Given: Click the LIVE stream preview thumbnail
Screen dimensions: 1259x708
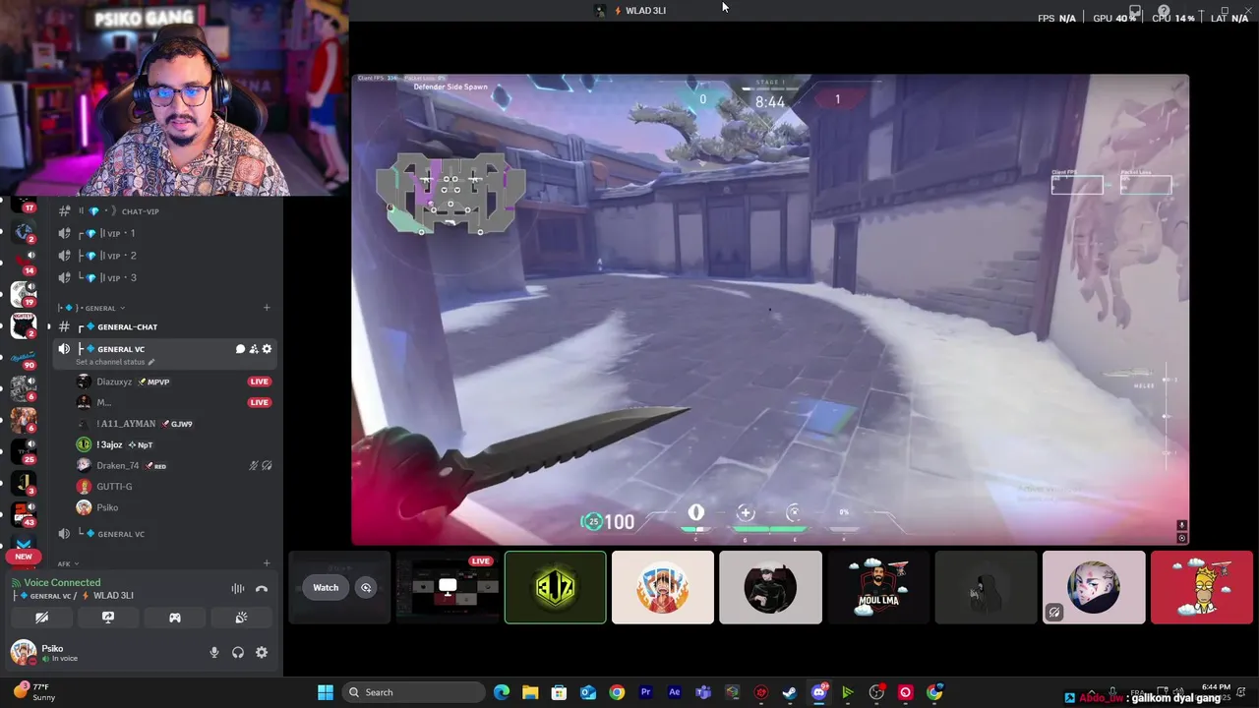Looking at the screenshot, I should pos(448,587).
